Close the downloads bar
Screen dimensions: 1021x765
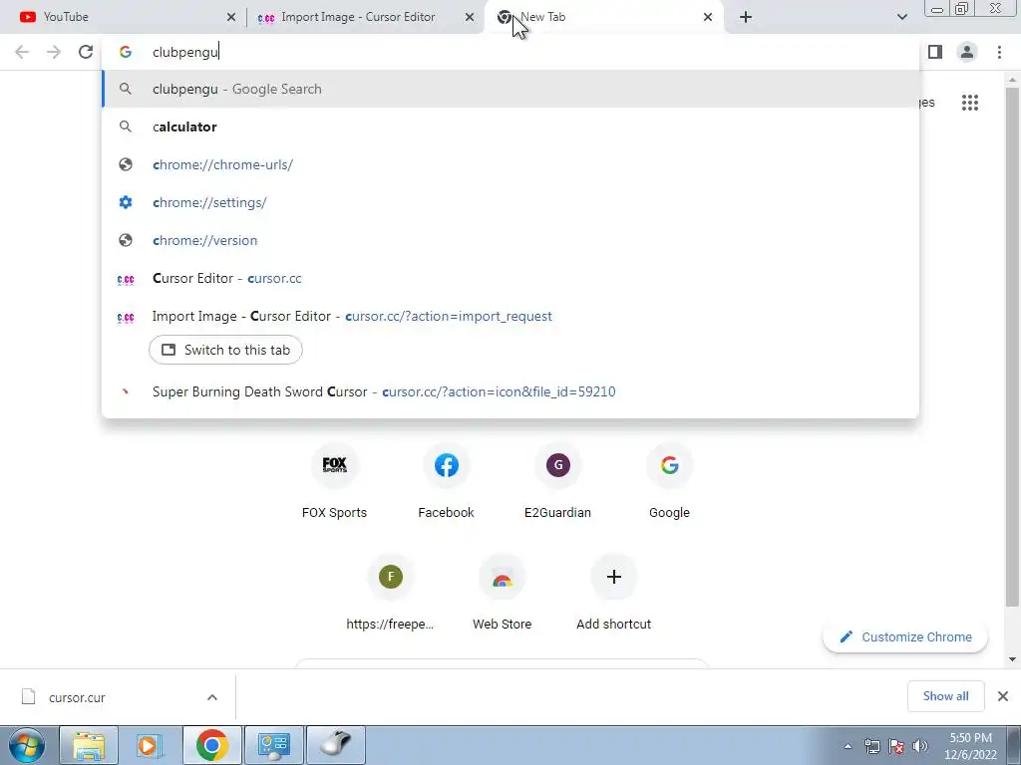pyautogui.click(x=1003, y=696)
